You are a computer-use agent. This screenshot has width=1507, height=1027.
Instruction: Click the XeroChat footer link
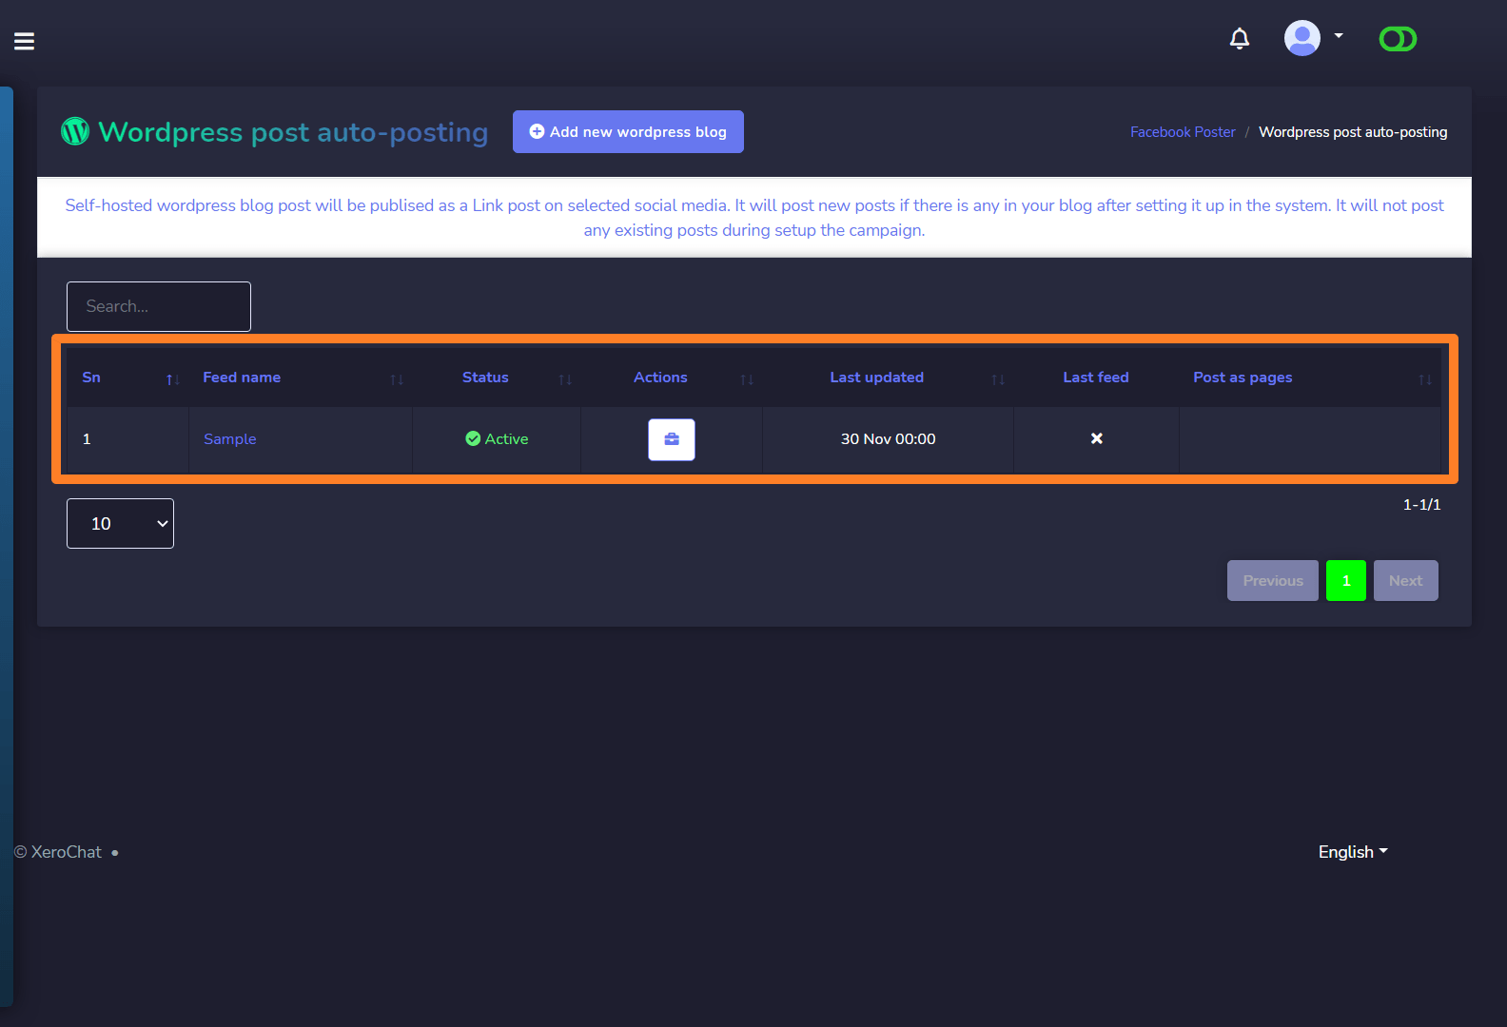click(x=67, y=852)
